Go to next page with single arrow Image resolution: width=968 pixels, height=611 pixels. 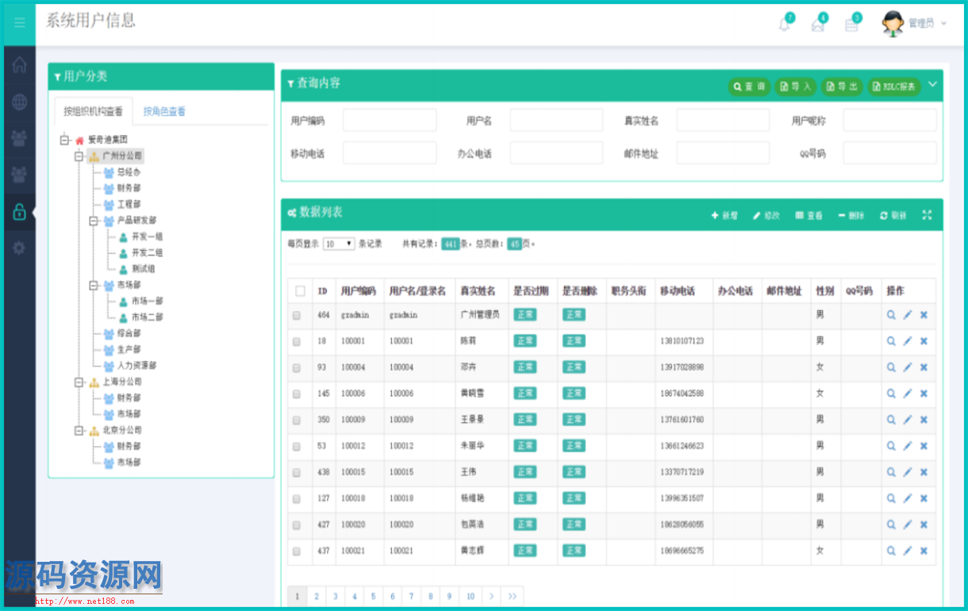[x=492, y=596]
